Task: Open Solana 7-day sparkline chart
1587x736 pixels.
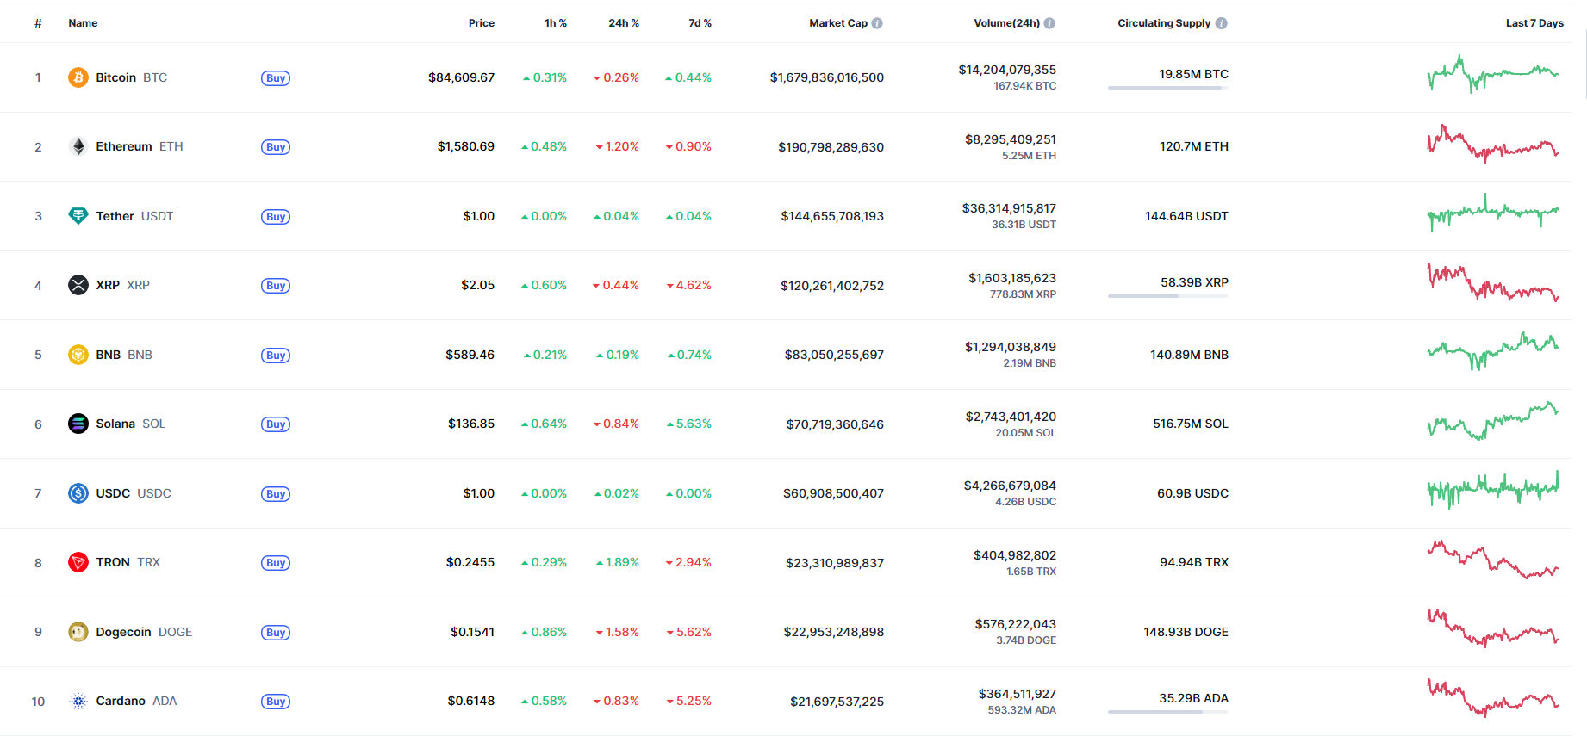Action: click(1493, 421)
